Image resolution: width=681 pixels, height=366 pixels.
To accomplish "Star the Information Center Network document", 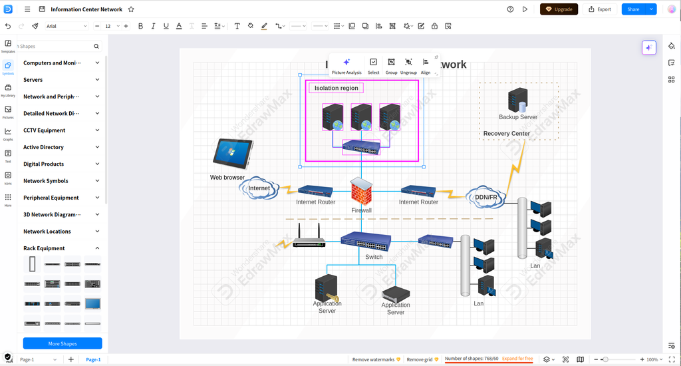I will click(131, 9).
